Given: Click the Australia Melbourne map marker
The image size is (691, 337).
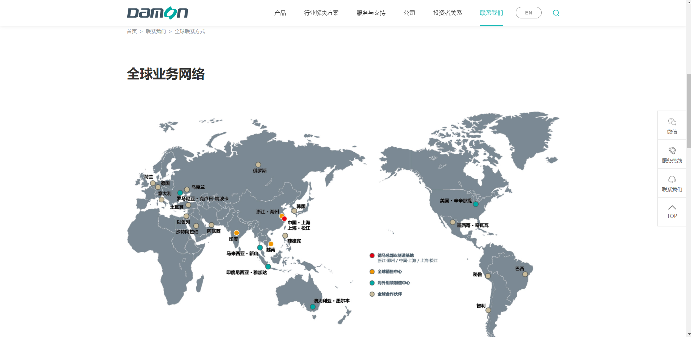Looking at the screenshot, I should click(313, 307).
